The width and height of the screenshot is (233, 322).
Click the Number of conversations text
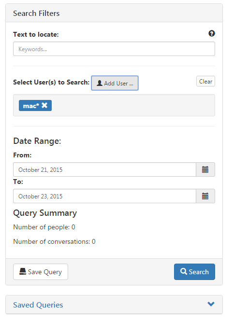click(54, 241)
